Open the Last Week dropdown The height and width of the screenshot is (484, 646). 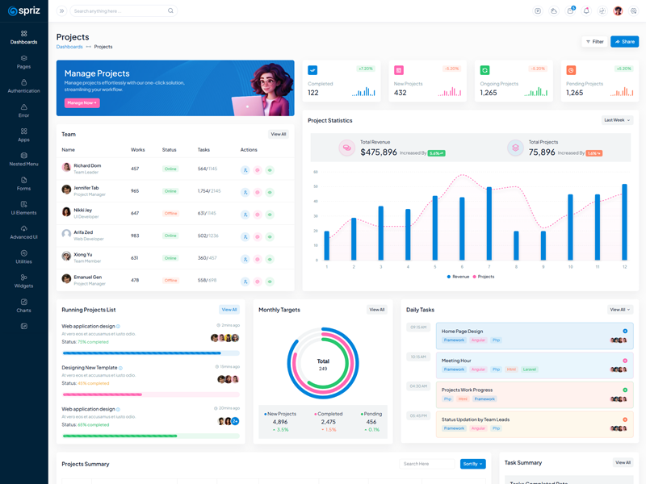(617, 120)
